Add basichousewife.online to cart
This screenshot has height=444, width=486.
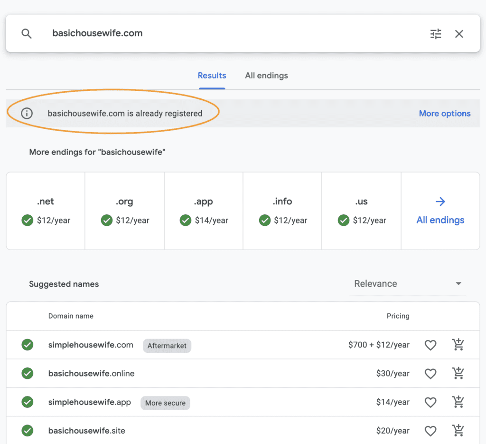[x=458, y=373]
